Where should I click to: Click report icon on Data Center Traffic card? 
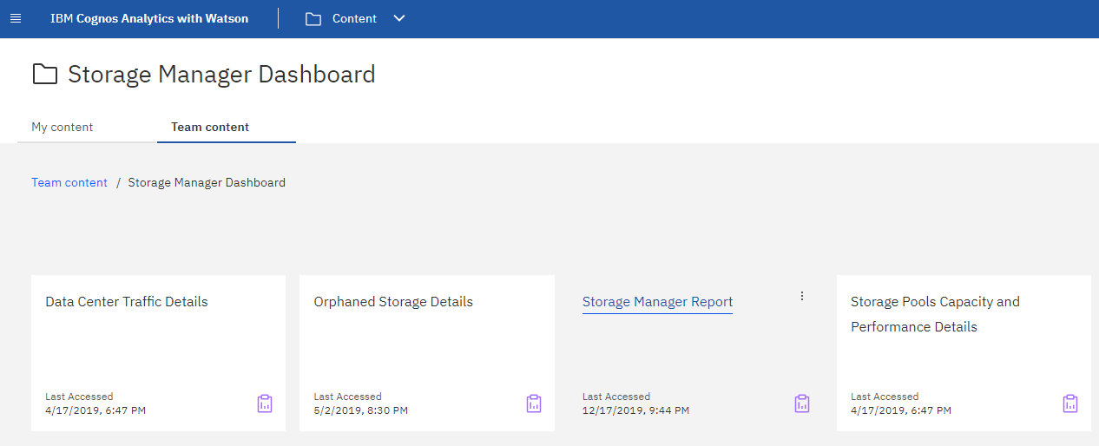pos(265,403)
